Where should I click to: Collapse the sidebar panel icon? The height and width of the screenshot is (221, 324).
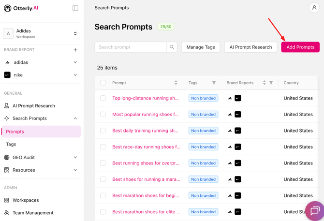point(75,8)
